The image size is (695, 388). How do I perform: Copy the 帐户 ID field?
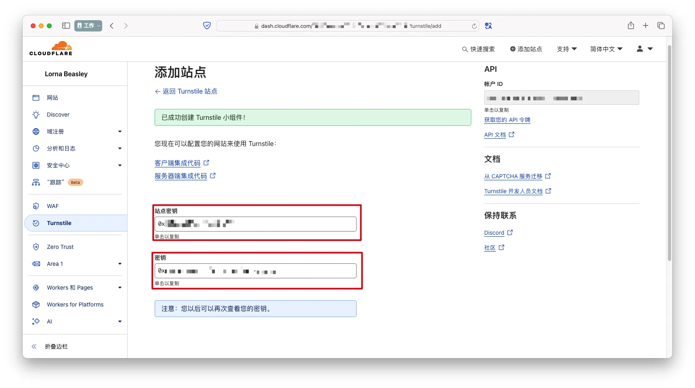(x=561, y=98)
